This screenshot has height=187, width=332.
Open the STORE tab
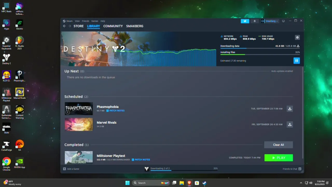click(79, 26)
